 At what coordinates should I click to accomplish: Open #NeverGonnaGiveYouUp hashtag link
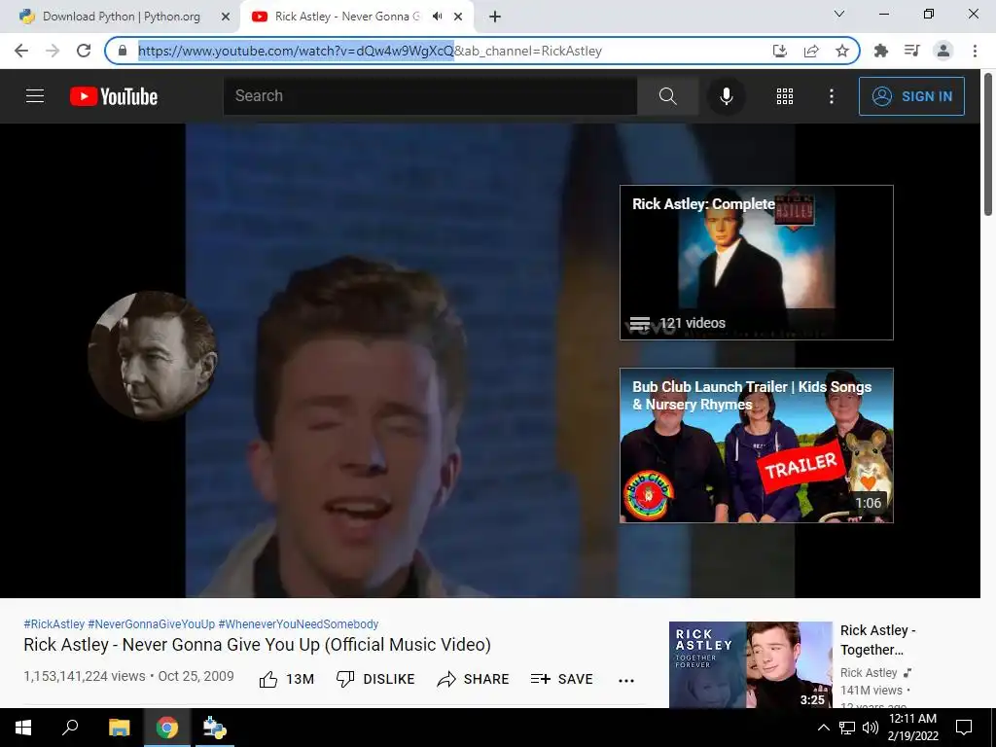pos(151,623)
